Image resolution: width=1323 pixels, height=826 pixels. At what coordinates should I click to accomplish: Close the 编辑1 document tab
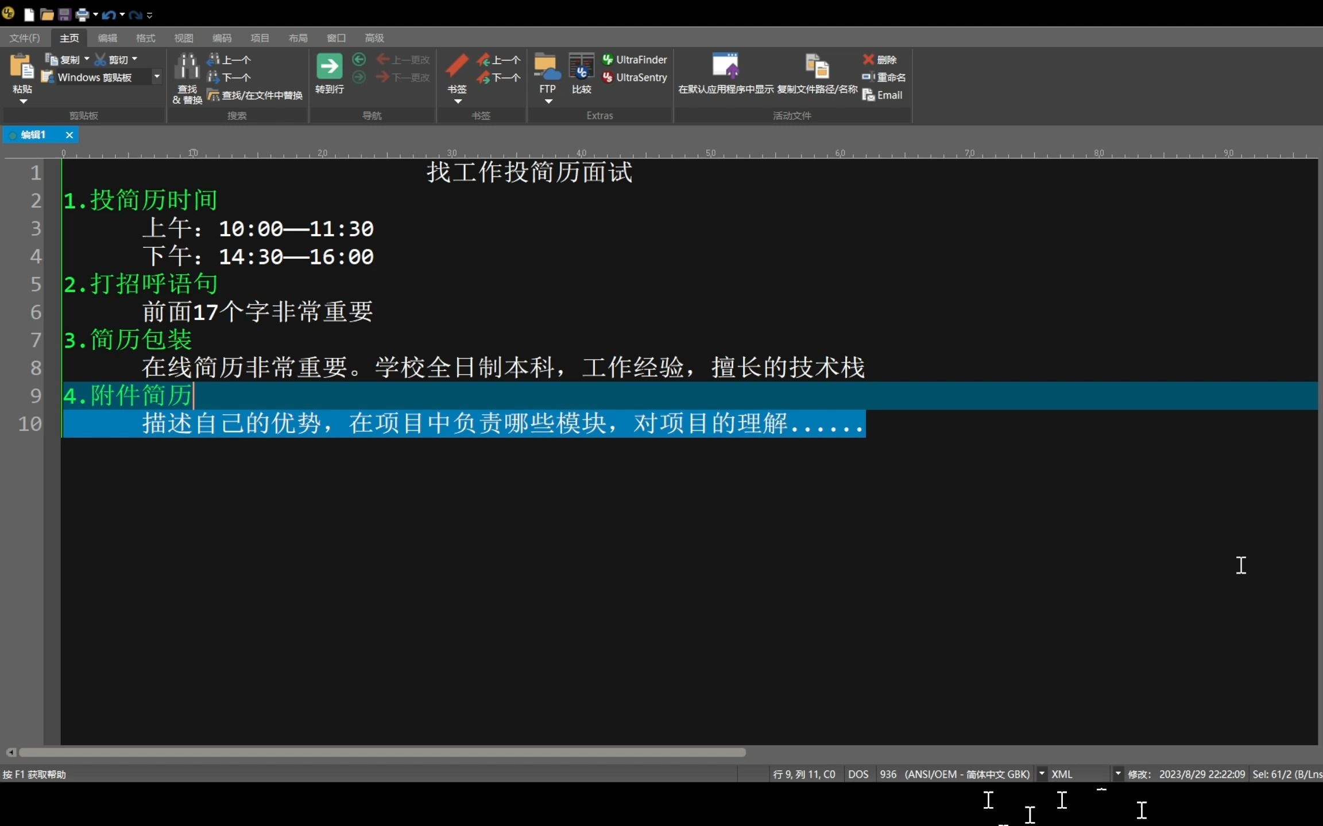pos(69,135)
